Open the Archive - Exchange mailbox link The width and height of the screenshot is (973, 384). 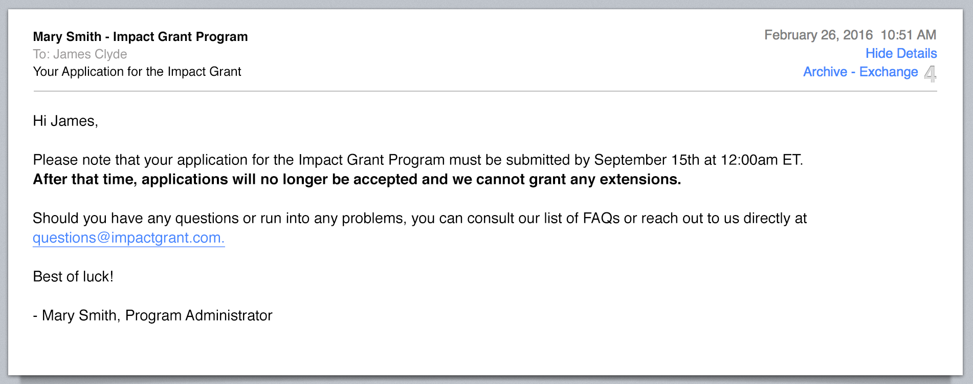click(x=860, y=72)
